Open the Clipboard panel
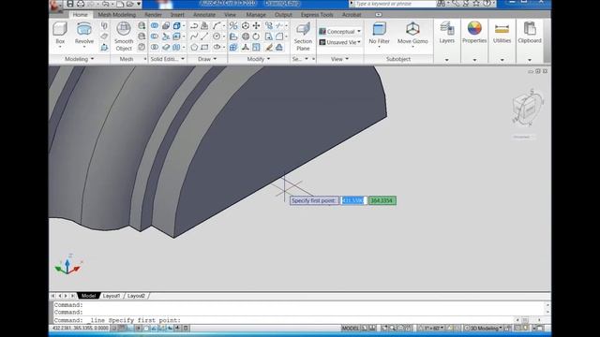600x337 pixels. [530, 33]
